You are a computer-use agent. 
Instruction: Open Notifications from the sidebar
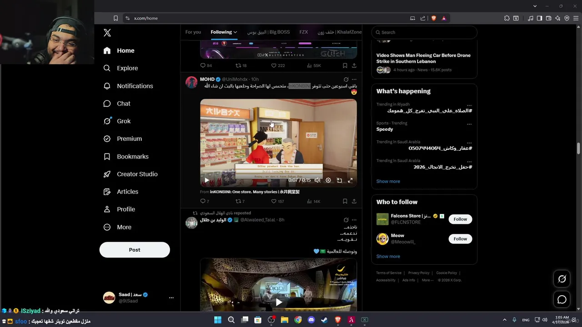(x=128, y=86)
